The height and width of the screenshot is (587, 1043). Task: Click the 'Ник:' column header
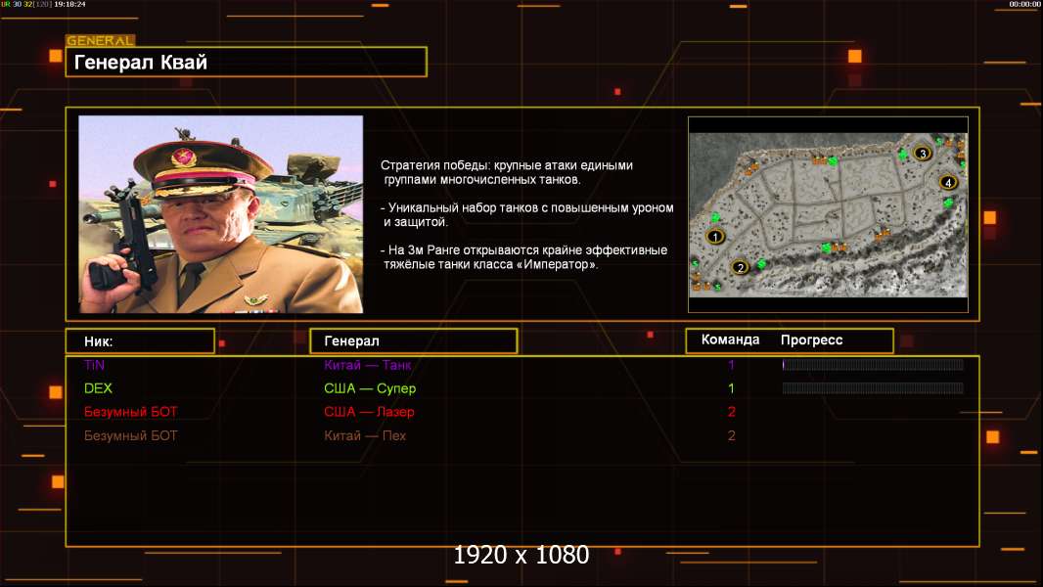point(139,341)
